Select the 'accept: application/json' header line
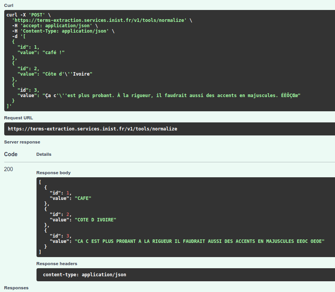The height and width of the screenshot is (292, 335). coord(54,25)
